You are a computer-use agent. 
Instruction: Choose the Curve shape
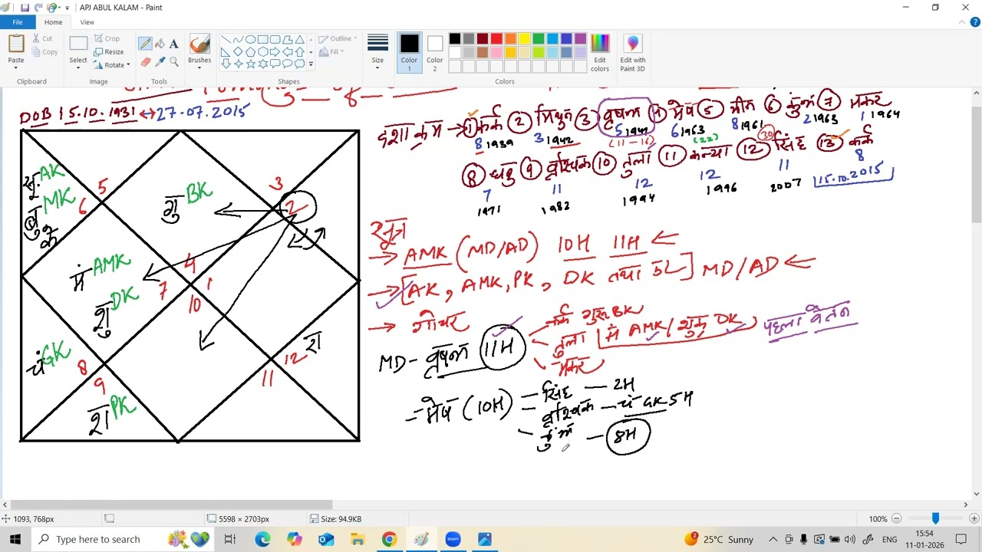pos(238,39)
